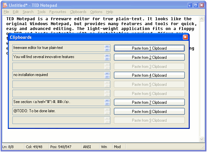Viewport: 207px width, 152px height.
Task: Click Paste from 1 Clipboard button
Action: [149, 48]
